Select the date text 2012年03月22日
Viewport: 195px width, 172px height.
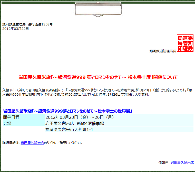tap(16, 29)
